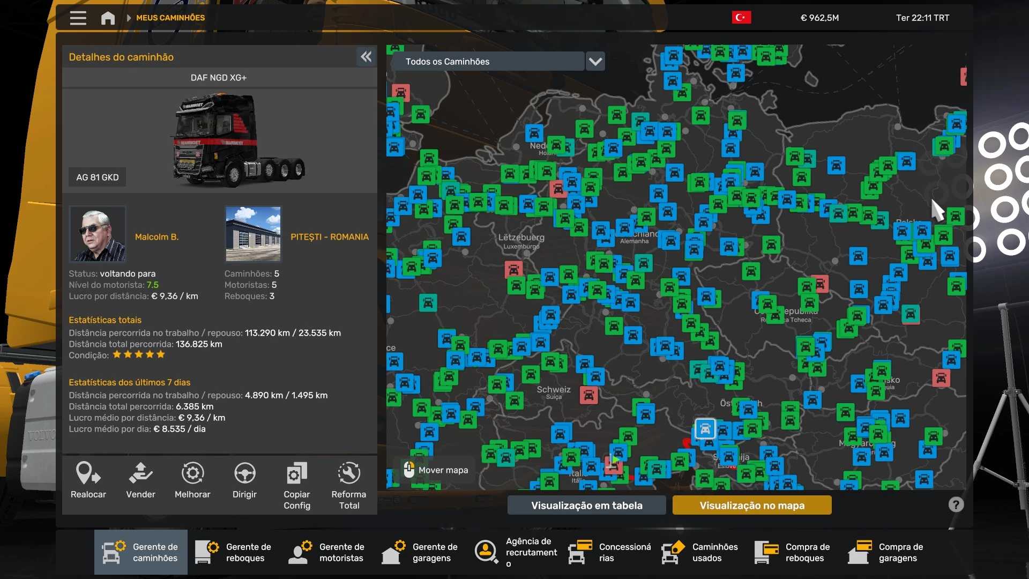Open Gerente de motoristas tab
Viewport: 1029px width, 579px height.
point(327,552)
